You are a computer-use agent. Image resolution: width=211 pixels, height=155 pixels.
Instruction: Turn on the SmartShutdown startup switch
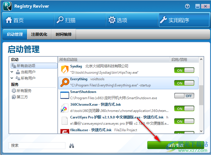[184, 96]
